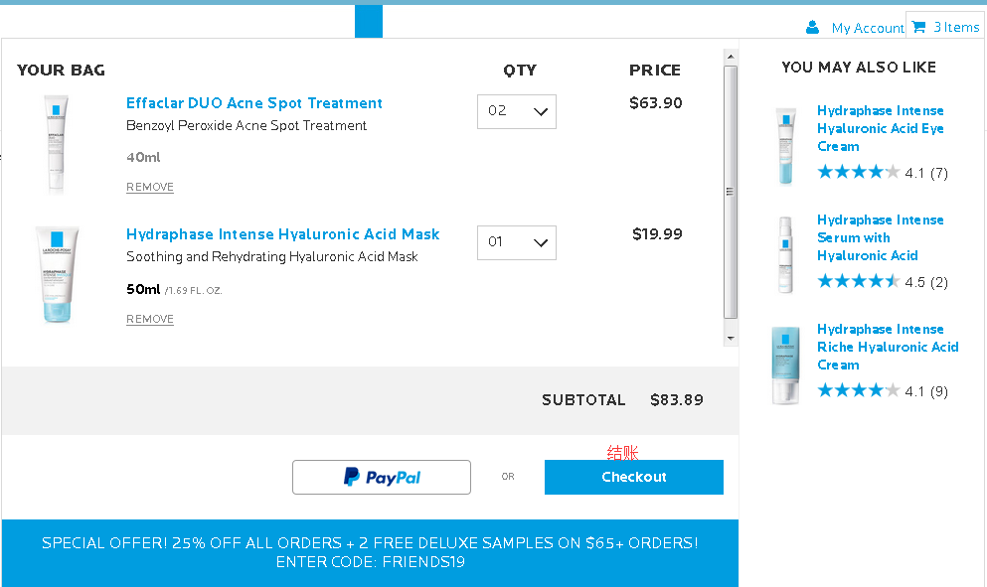The image size is (987, 587).
Task: Click the Eye Cream recommendation thumbnail
Action: coord(786,146)
